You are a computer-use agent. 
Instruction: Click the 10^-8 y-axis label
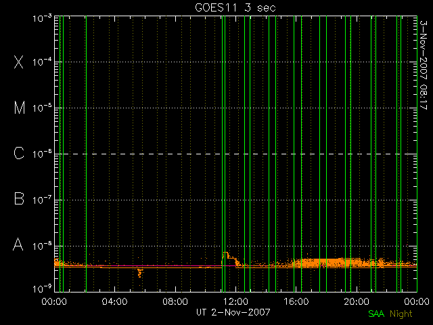pyautogui.click(x=42, y=246)
